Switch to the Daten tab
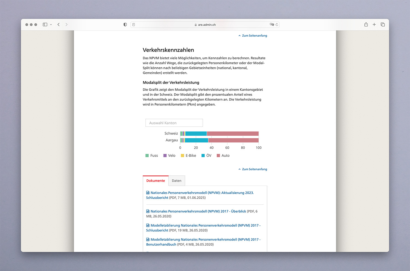Screen dimensions: 410x271 click(x=177, y=181)
